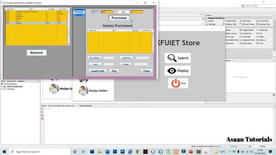Open File Explorer from the taskbar

100,152
